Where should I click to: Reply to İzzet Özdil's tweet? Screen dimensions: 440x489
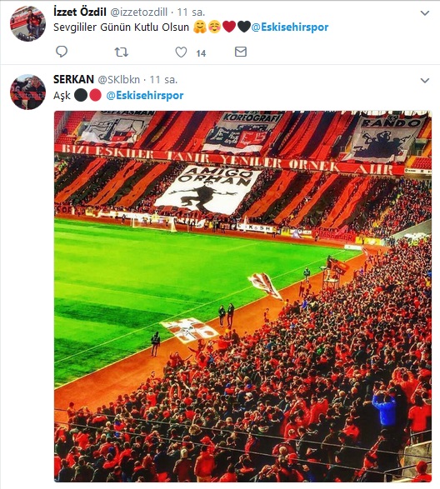(x=62, y=52)
